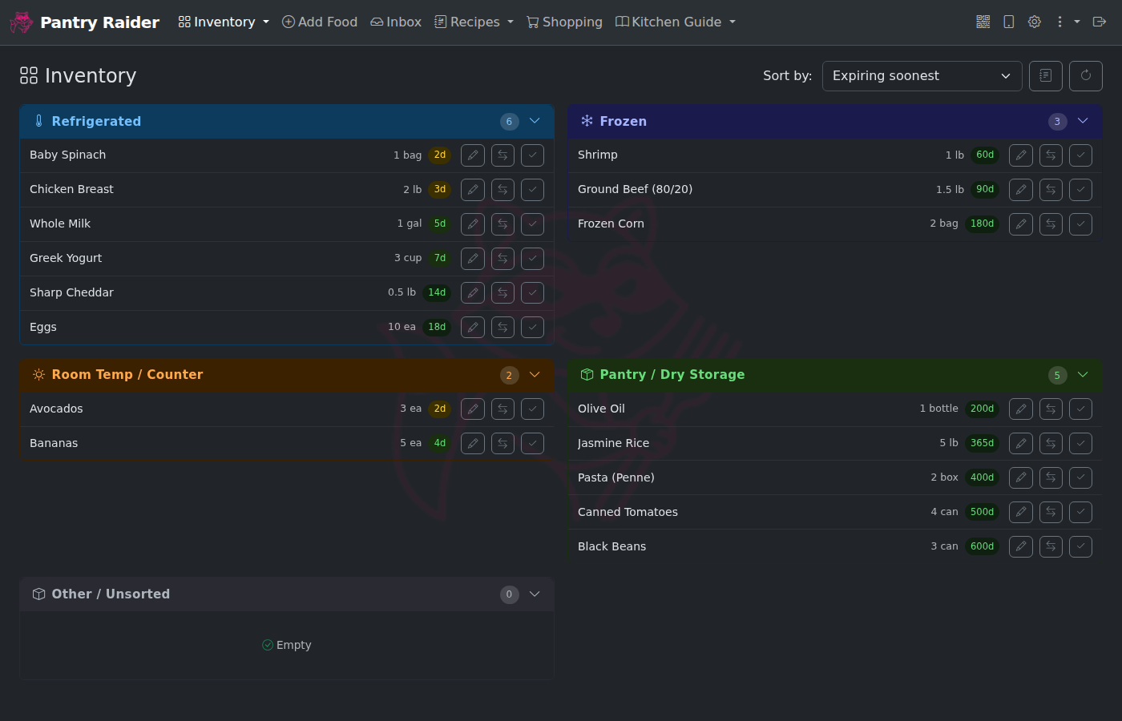Edit the Olive Oil entry
This screenshot has width=1122, height=721.
pos(1021,409)
